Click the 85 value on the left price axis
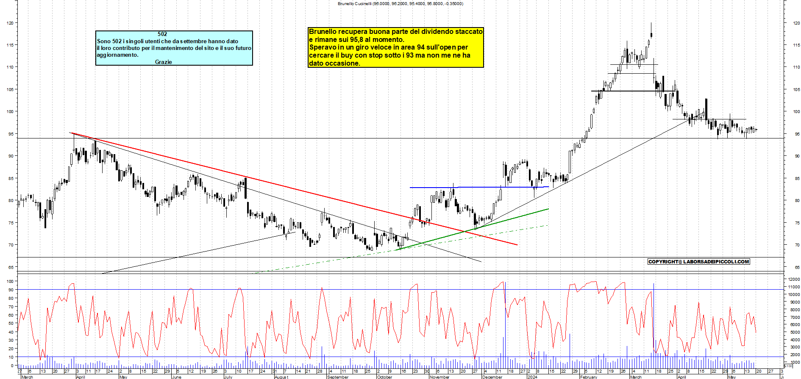The image size is (801, 379). (11, 178)
